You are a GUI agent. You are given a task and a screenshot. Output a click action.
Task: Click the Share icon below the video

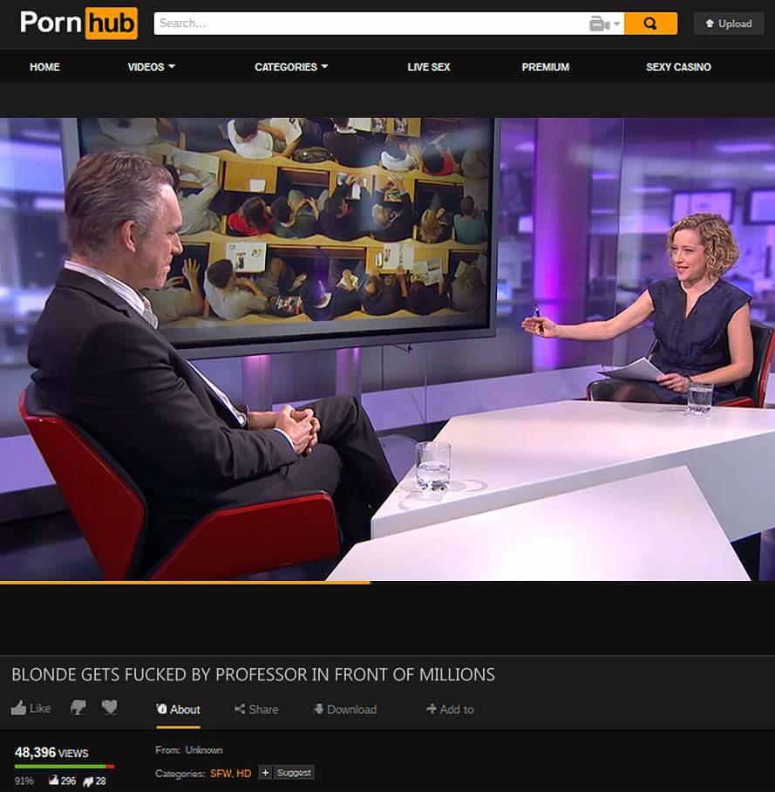coord(240,709)
